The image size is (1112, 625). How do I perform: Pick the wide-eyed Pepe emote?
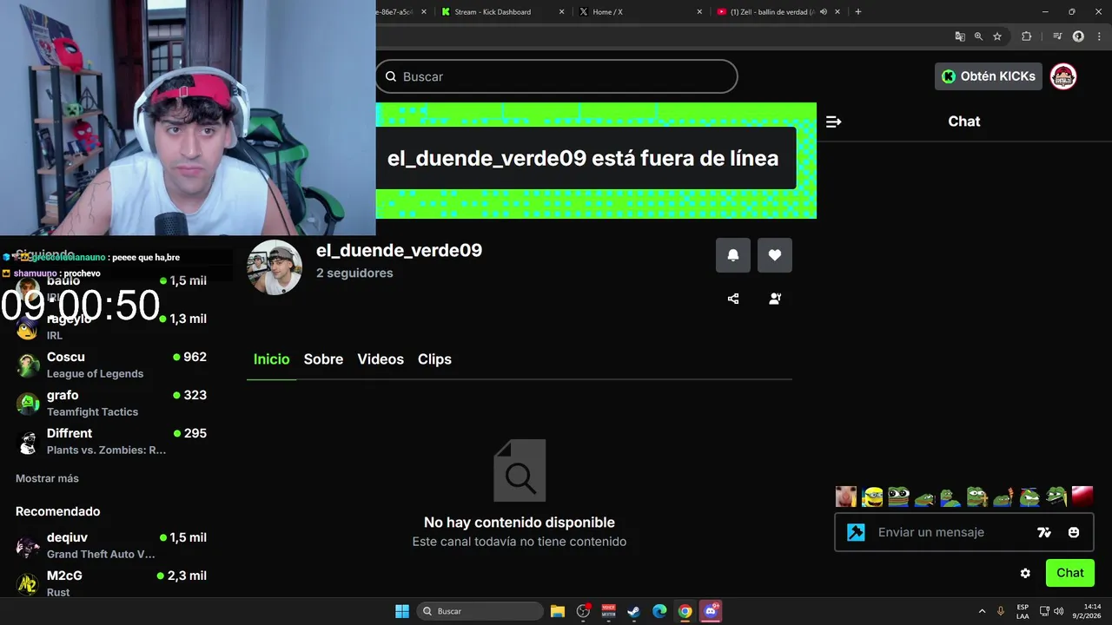pyautogui.click(x=898, y=497)
